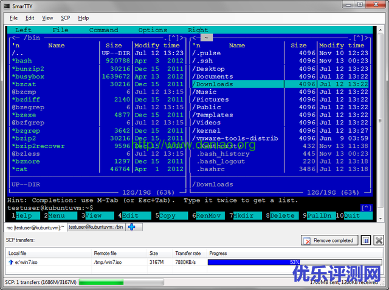This screenshot has width=389, height=290.
Task: Open the Left menu in Midnight Commander
Action: click(x=24, y=30)
